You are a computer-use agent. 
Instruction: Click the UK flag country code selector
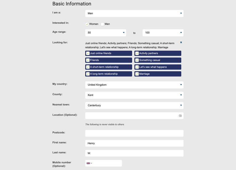pyautogui.click(x=89, y=163)
